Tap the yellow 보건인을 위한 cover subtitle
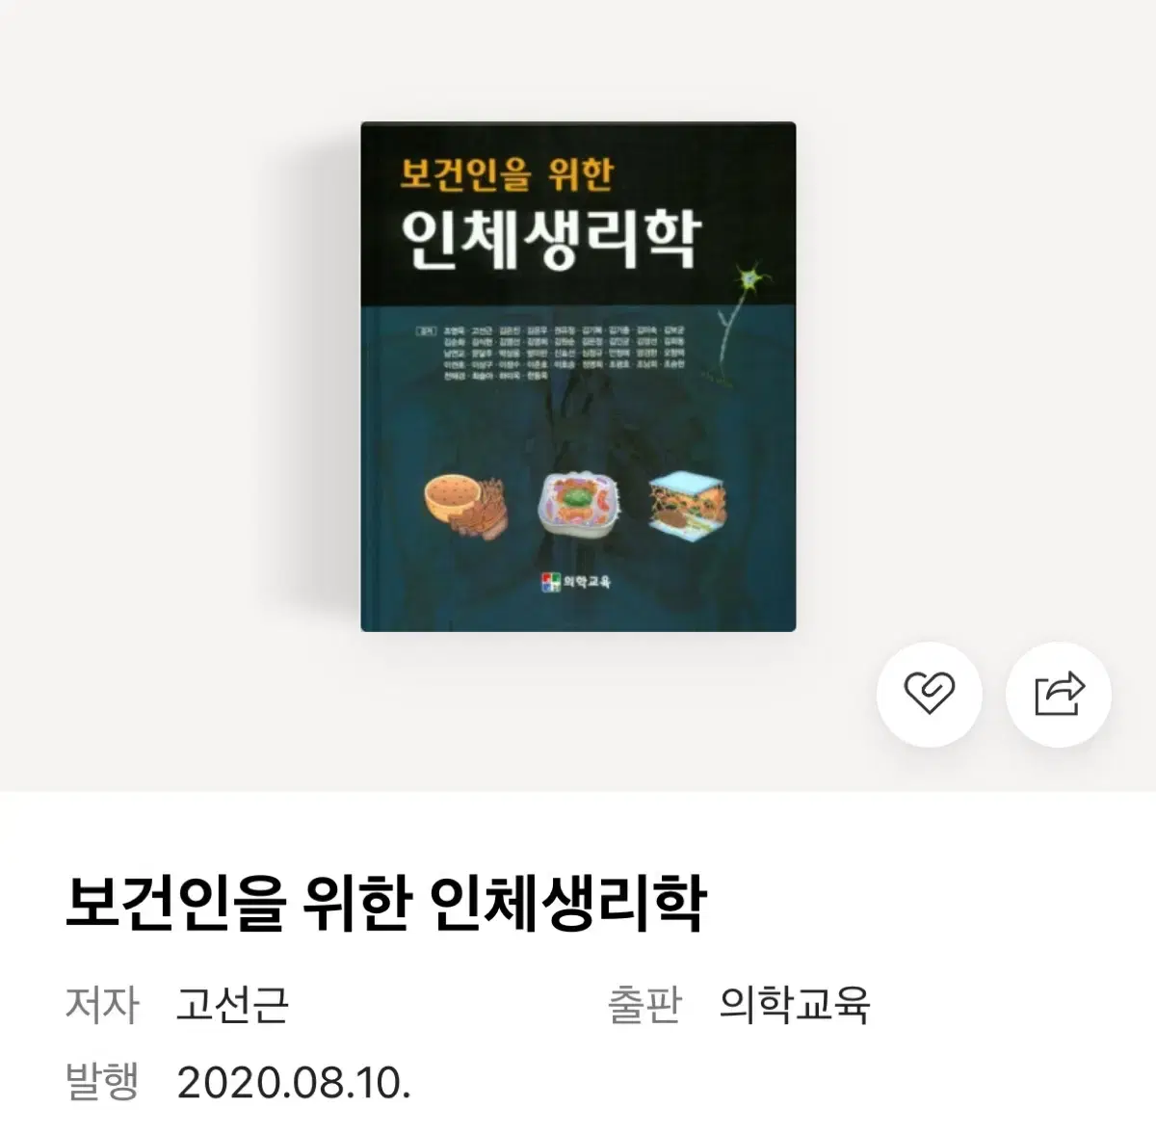Viewport: 1156px width, 1134px height. pyautogui.click(x=506, y=173)
